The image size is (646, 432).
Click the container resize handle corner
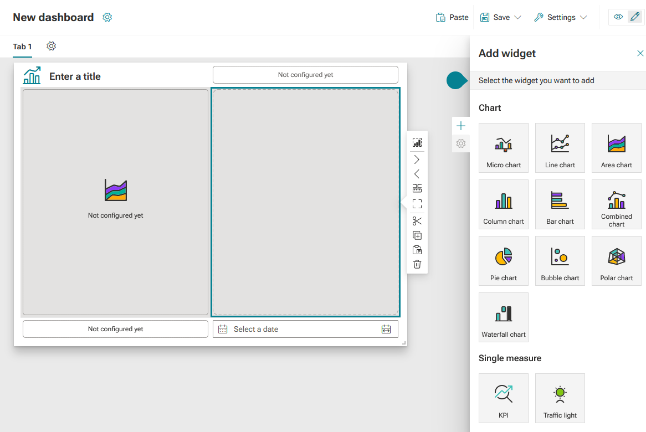tap(404, 343)
